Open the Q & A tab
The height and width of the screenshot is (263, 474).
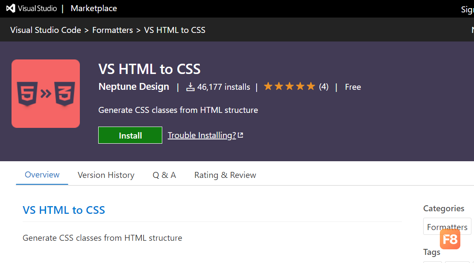tap(164, 175)
